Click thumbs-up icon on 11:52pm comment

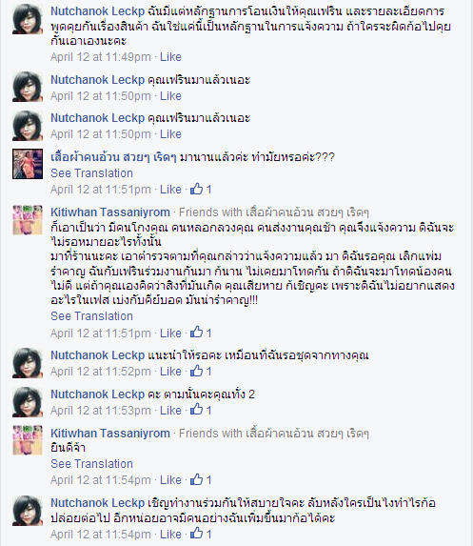[x=196, y=371]
